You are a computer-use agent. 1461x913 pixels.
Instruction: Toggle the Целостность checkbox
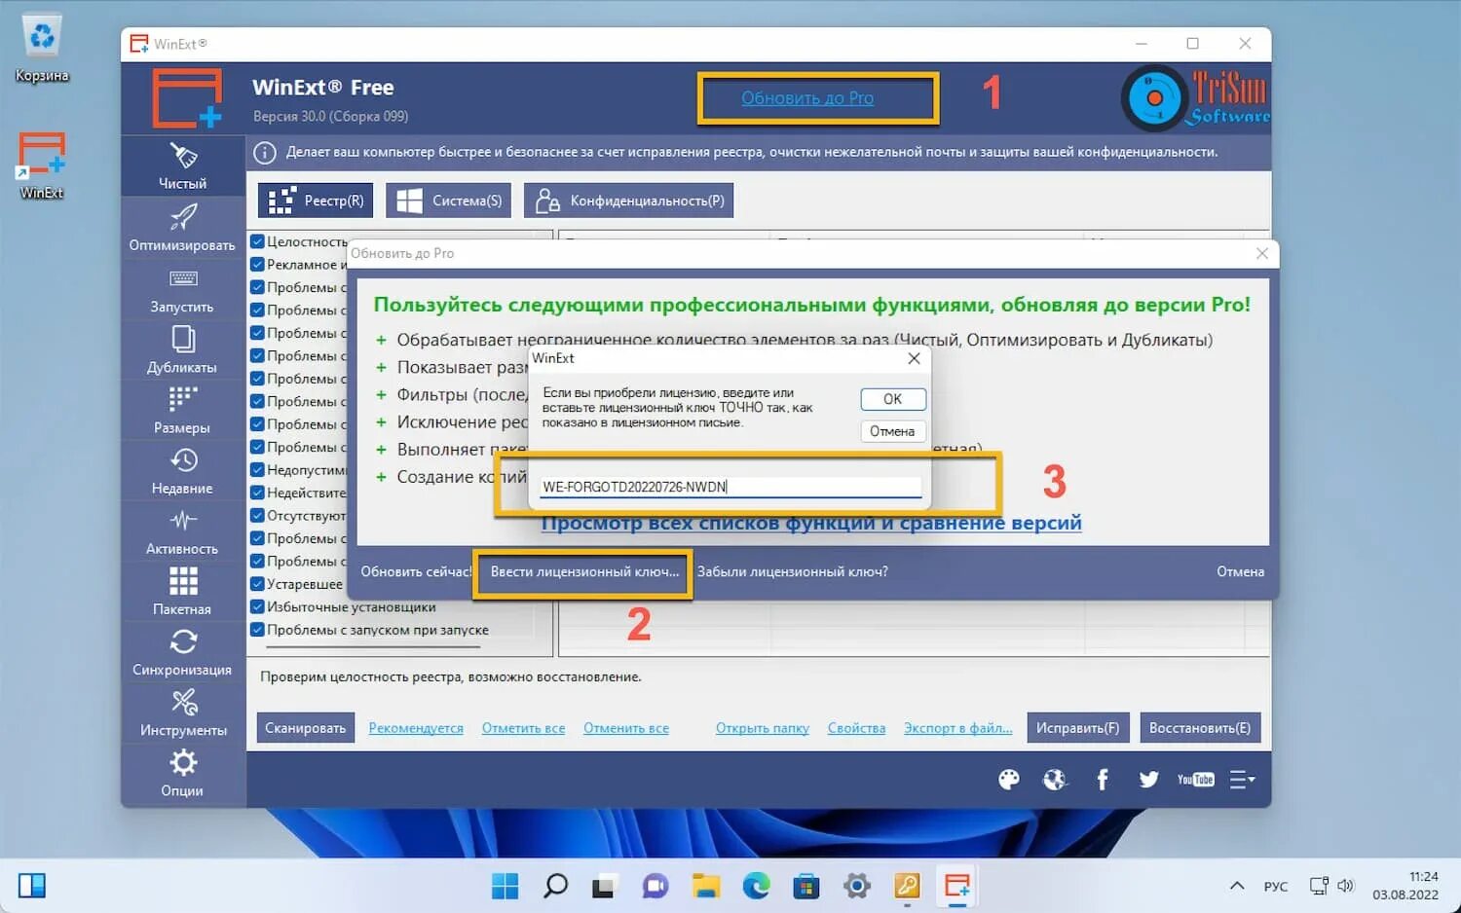(257, 241)
